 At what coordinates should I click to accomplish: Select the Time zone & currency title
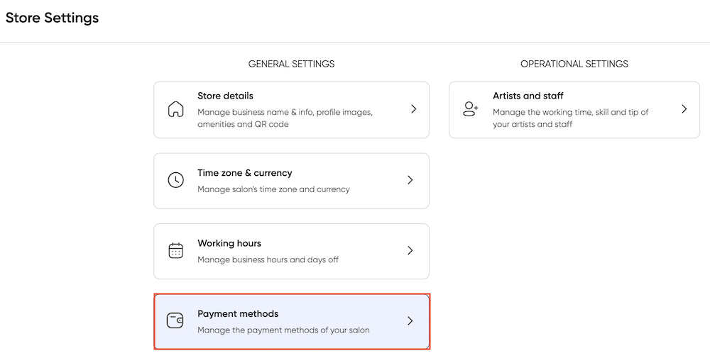coord(244,173)
